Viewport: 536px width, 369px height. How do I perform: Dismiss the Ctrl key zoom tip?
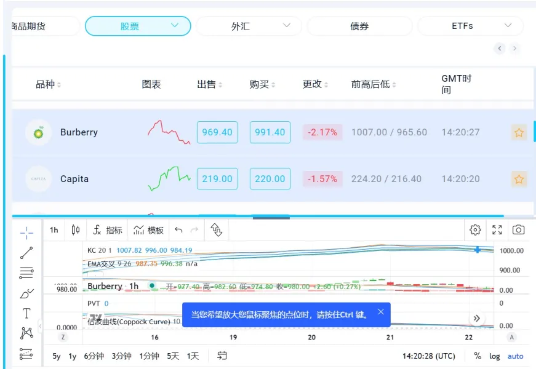381,312
